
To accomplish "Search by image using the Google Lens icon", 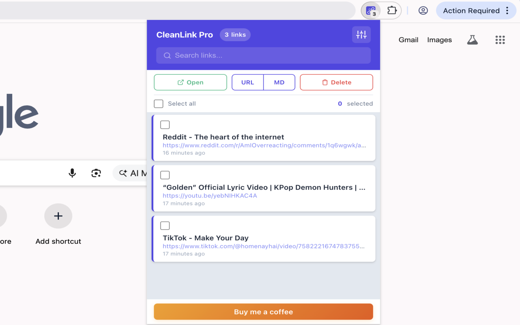I will click(96, 173).
